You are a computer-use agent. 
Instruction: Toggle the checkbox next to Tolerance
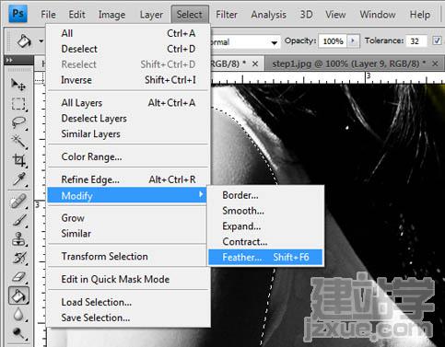tap(437, 40)
